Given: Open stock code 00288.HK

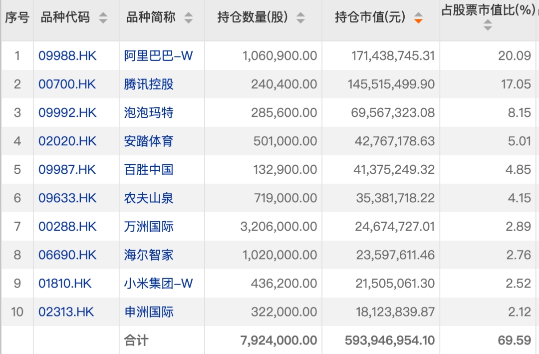Looking at the screenshot, I should 67,227.
